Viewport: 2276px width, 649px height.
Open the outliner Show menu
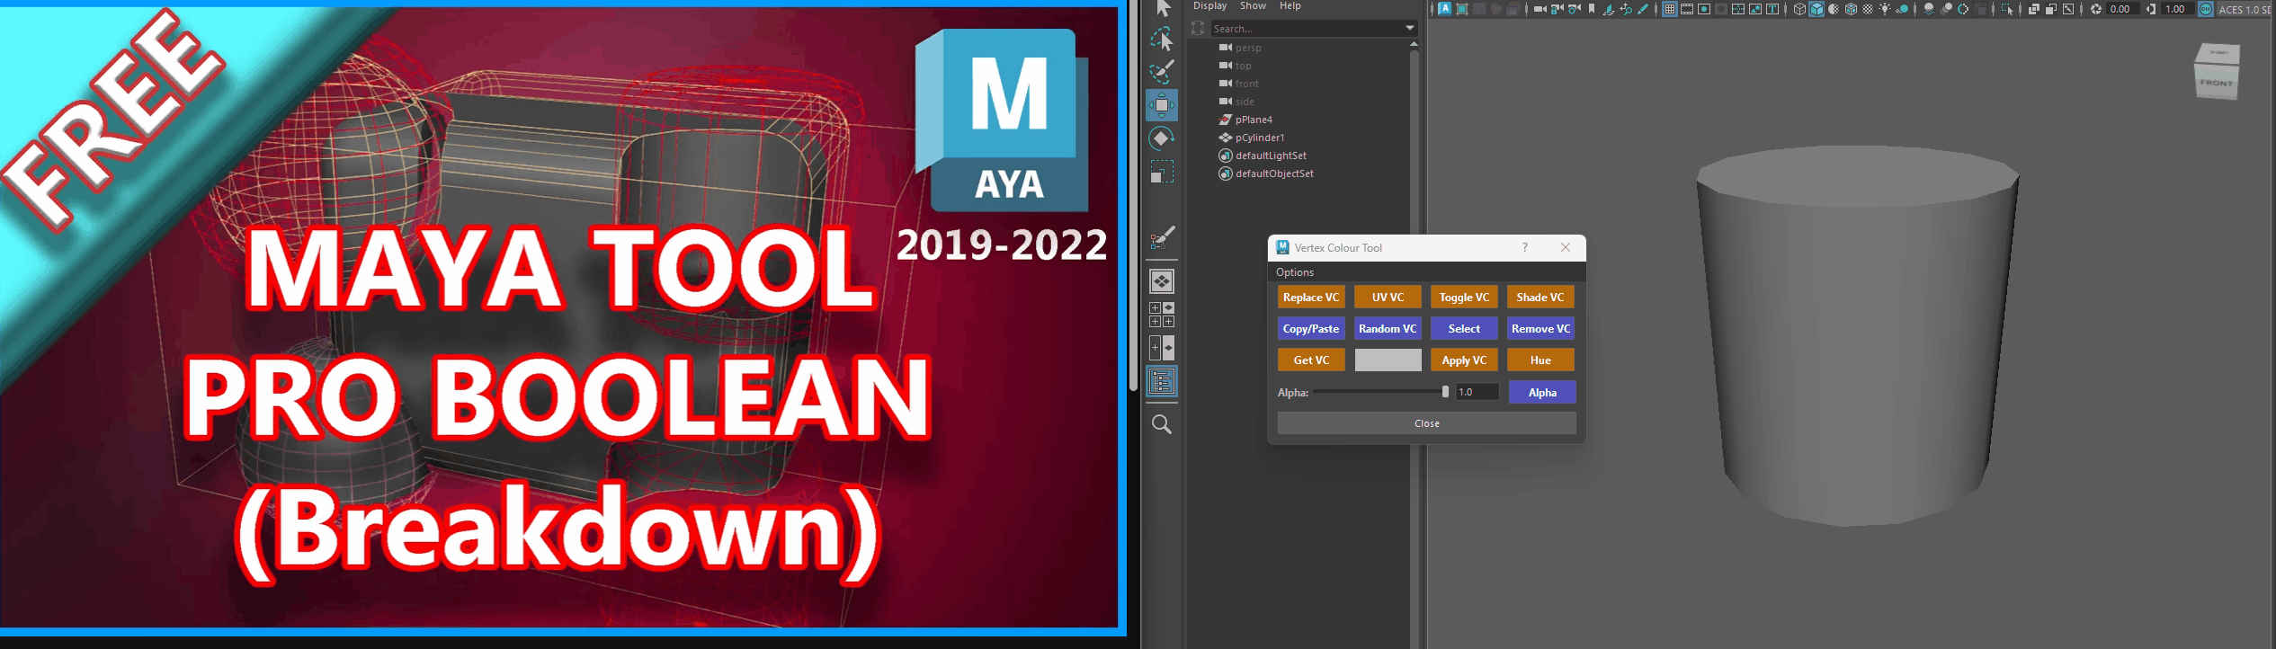[x=1253, y=6]
